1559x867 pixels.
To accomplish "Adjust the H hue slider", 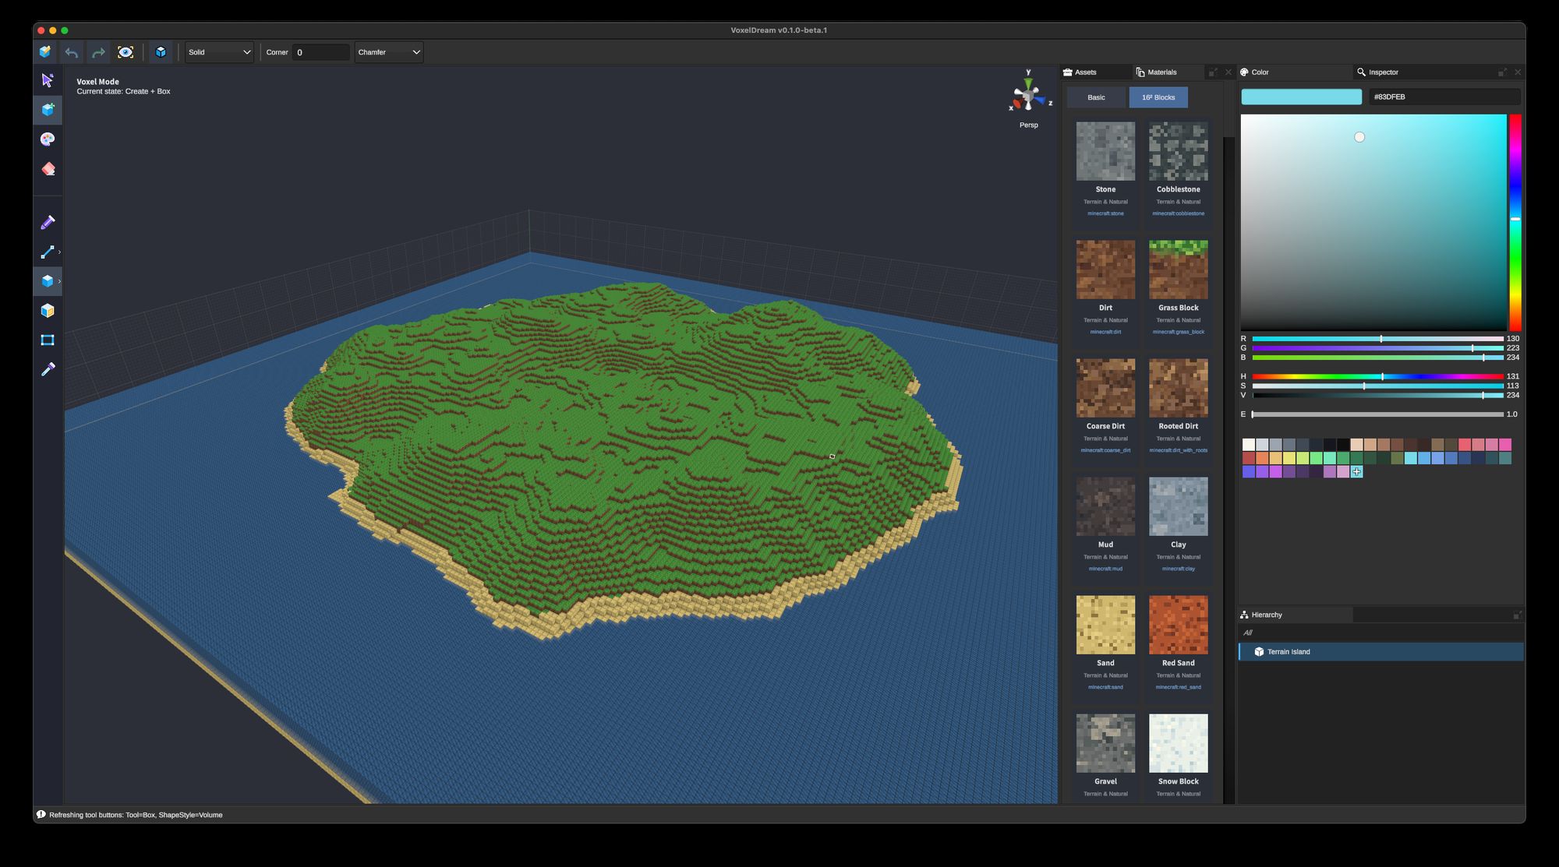I will point(1377,377).
